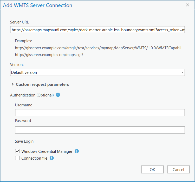Close the Add WMTS Server Connection dialog

pos(187,5)
